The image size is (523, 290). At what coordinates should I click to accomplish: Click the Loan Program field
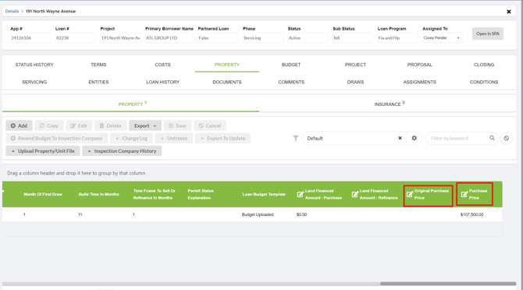[397, 38]
